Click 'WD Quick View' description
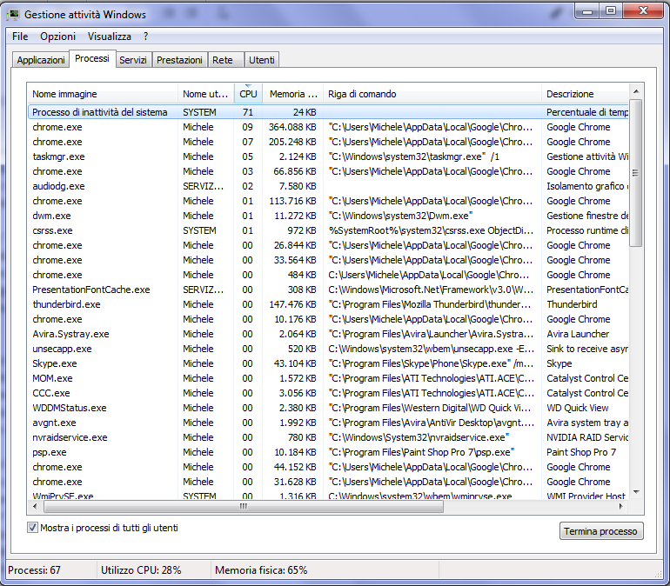This screenshot has height=586, width=670. (577, 408)
